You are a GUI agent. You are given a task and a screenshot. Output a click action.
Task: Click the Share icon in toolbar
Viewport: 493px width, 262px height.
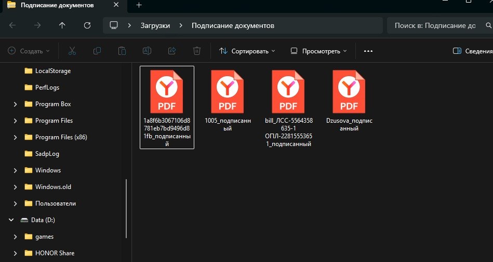172,51
